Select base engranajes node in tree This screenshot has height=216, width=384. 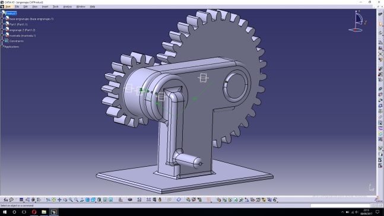31,19
